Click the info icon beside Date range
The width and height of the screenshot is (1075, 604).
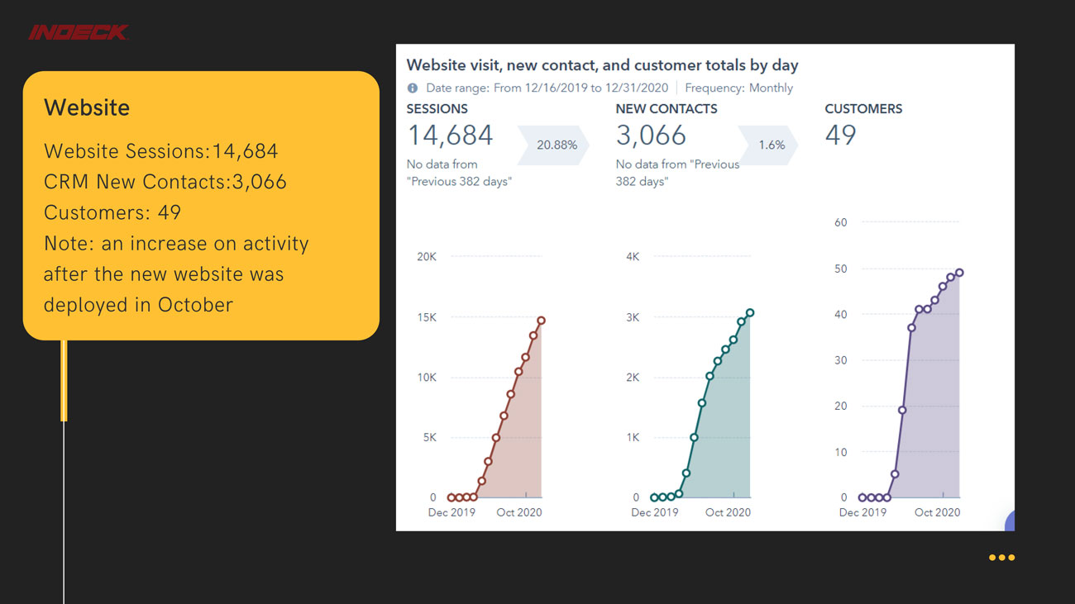413,88
